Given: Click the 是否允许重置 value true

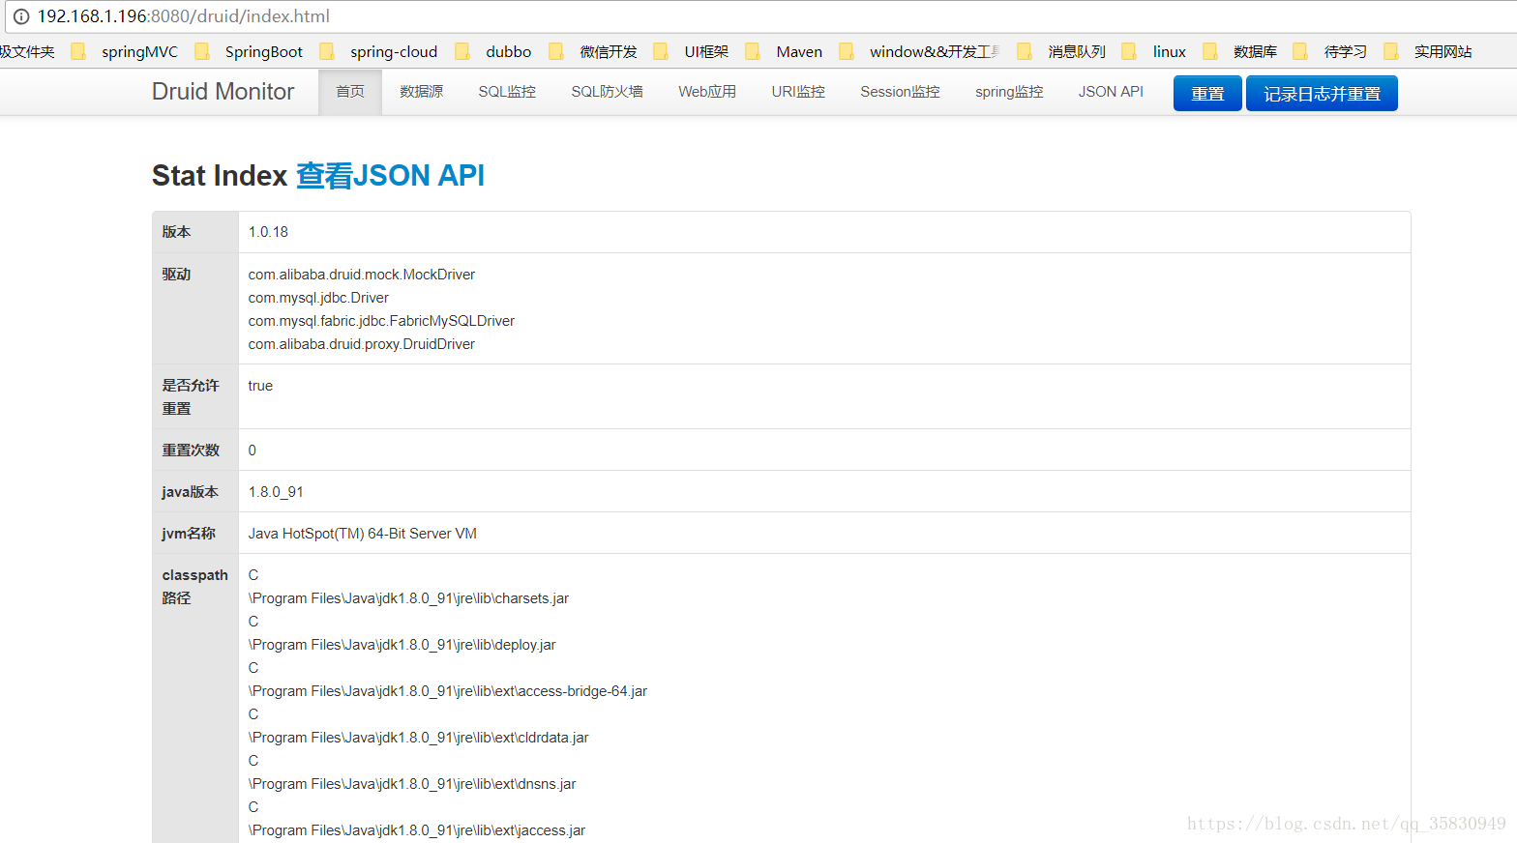Looking at the screenshot, I should tap(260, 386).
